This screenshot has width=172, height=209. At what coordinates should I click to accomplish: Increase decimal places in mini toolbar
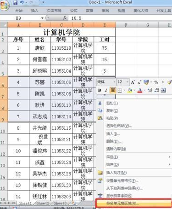150,90
